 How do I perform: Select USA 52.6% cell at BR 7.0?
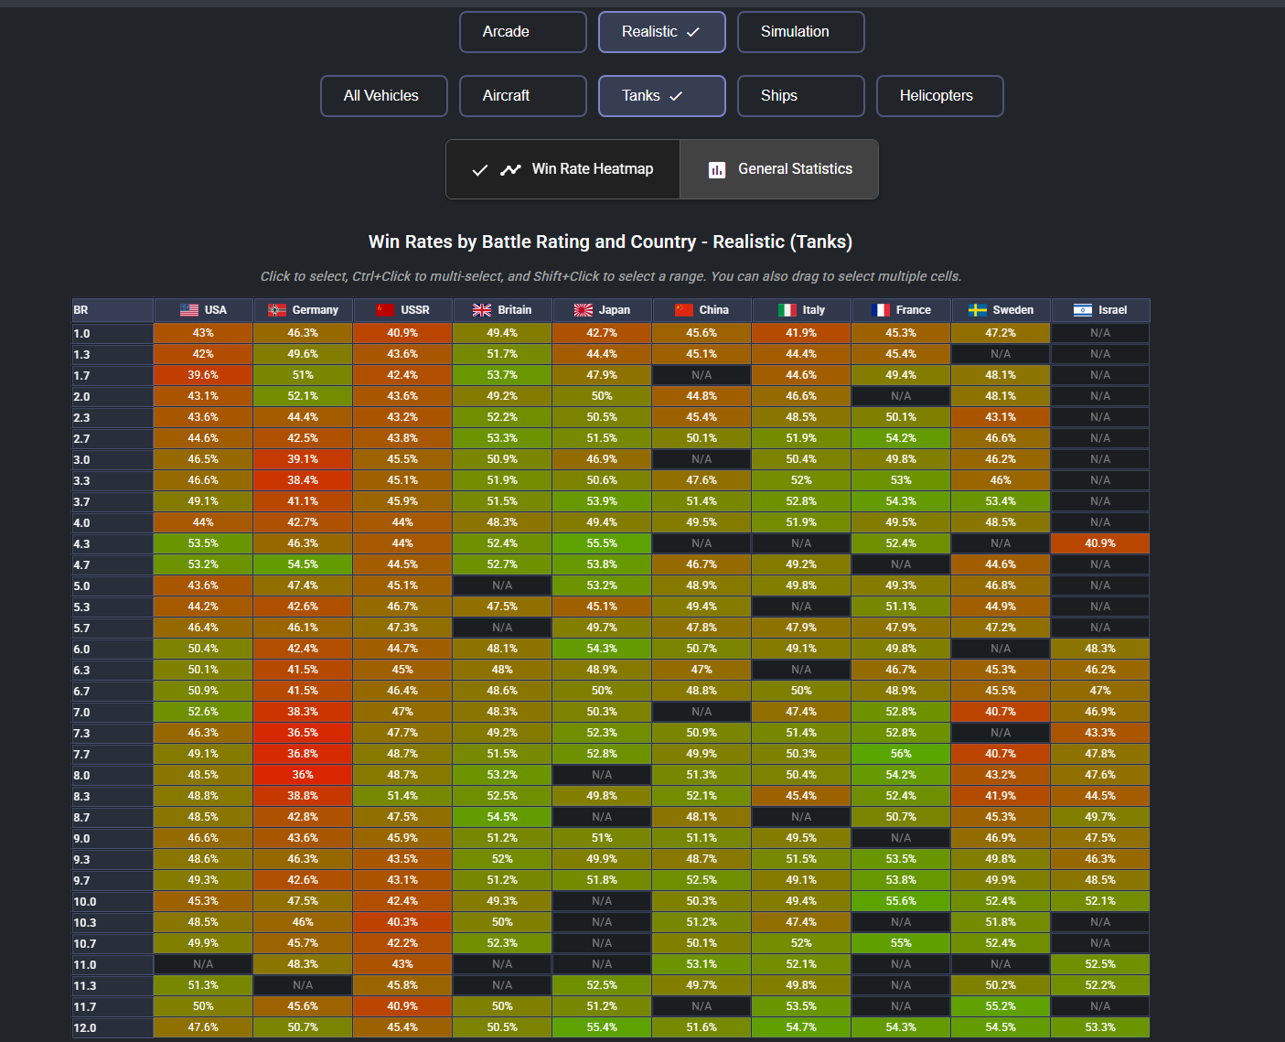[203, 712]
